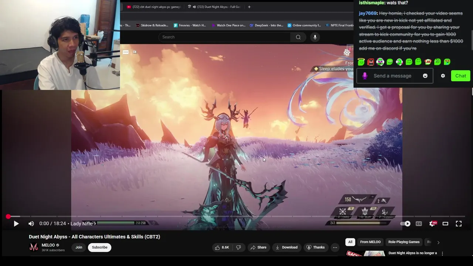Open recommended video thumbnail with GACHA label
This screenshot has height=266, width=473.
pyautogui.click(x=365, y=253)
